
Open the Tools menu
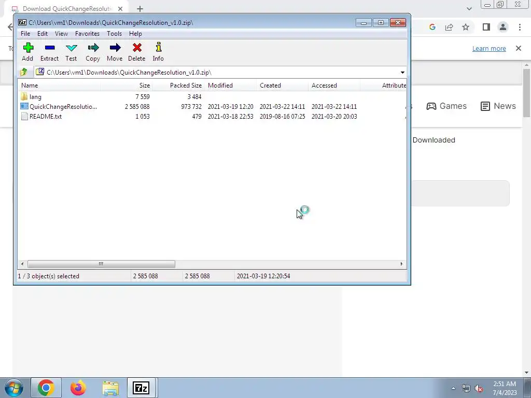(114, 34)
